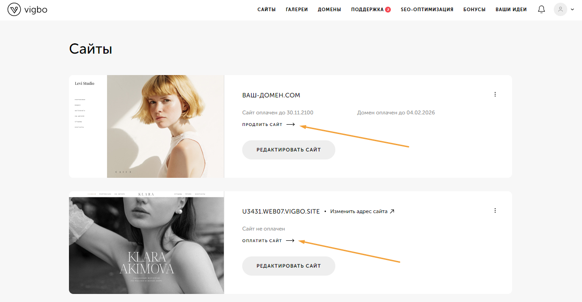582x302 pixels.
Task: Click arrow next to Оплатить сайт
Action: coord(290,241)
